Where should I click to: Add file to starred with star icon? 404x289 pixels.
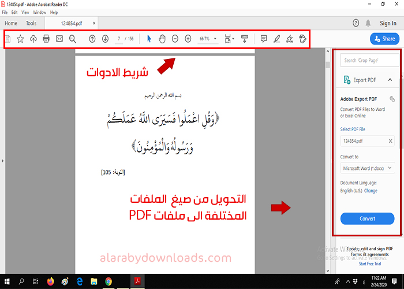[20, 39]
